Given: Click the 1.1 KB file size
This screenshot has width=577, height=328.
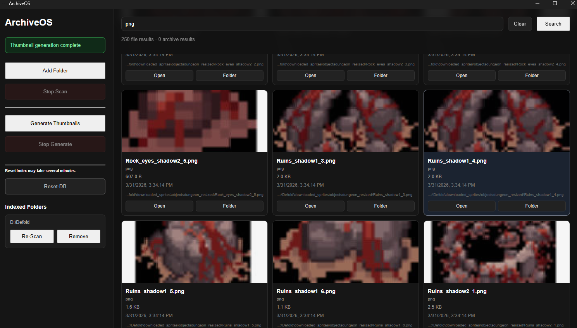Looking at the screenshot, I should point(284,307).
